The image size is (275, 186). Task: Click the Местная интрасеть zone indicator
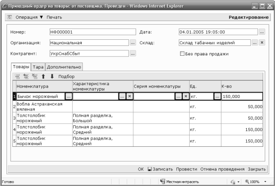click(180, 181)
